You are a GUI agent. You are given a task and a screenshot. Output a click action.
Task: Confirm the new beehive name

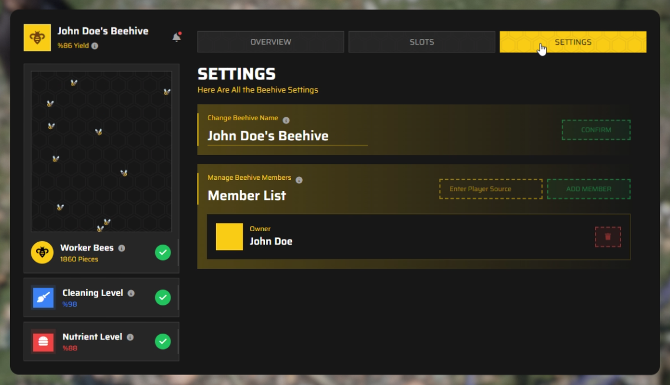coord(596,130)
